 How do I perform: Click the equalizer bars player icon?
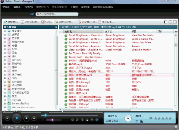point(87,120)
